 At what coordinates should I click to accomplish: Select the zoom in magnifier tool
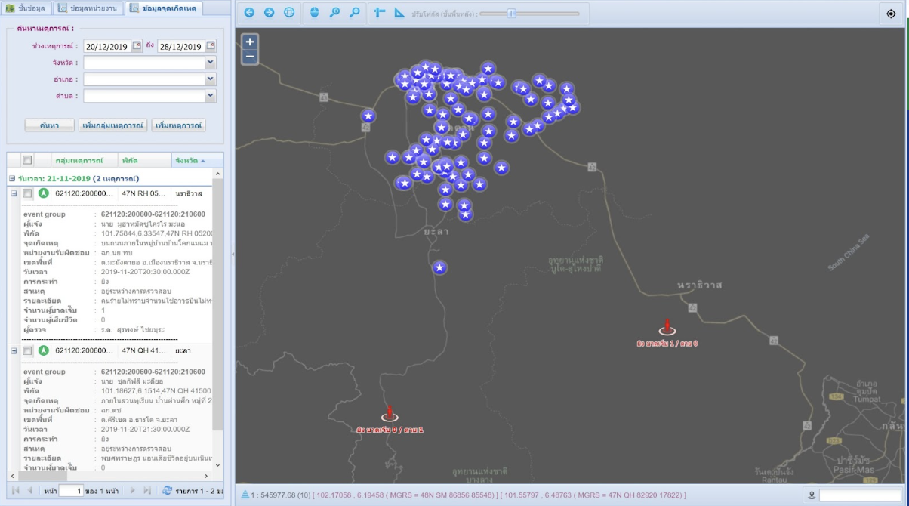point(334,13)
